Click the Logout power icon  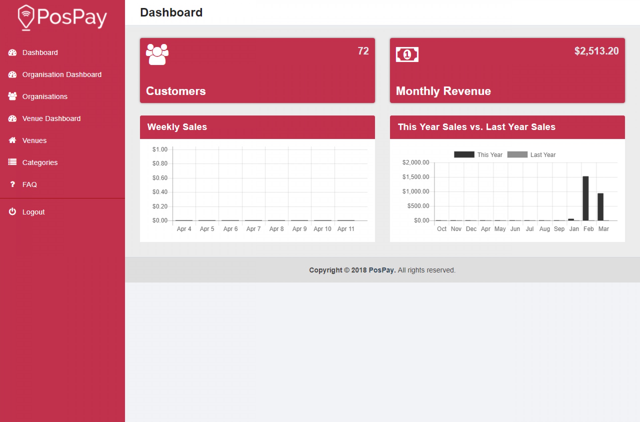pyautogui.click(x=12, y=212)
